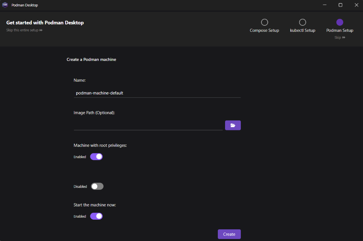The image size is (363, 241).
Task: Click the filled purple Podman Setup step circle
Action: coord(340,22)
